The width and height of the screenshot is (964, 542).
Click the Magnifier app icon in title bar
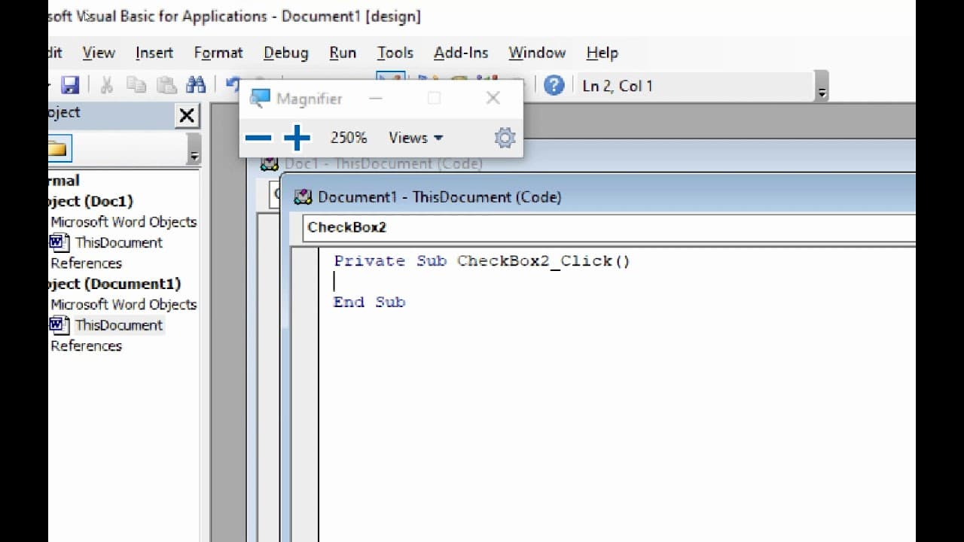260,99
